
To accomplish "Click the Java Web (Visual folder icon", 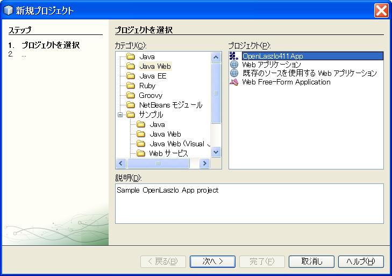I will pyautogui.click(x=141, y=144).
